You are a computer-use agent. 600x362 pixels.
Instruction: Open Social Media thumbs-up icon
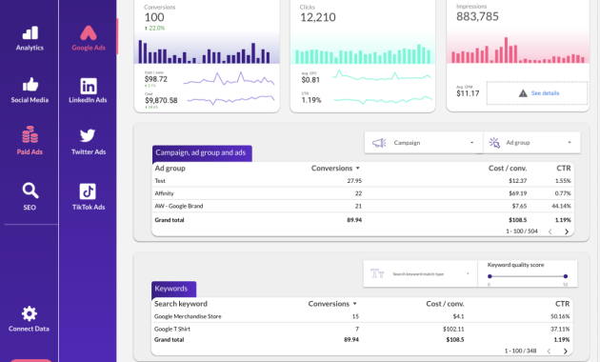30,84
